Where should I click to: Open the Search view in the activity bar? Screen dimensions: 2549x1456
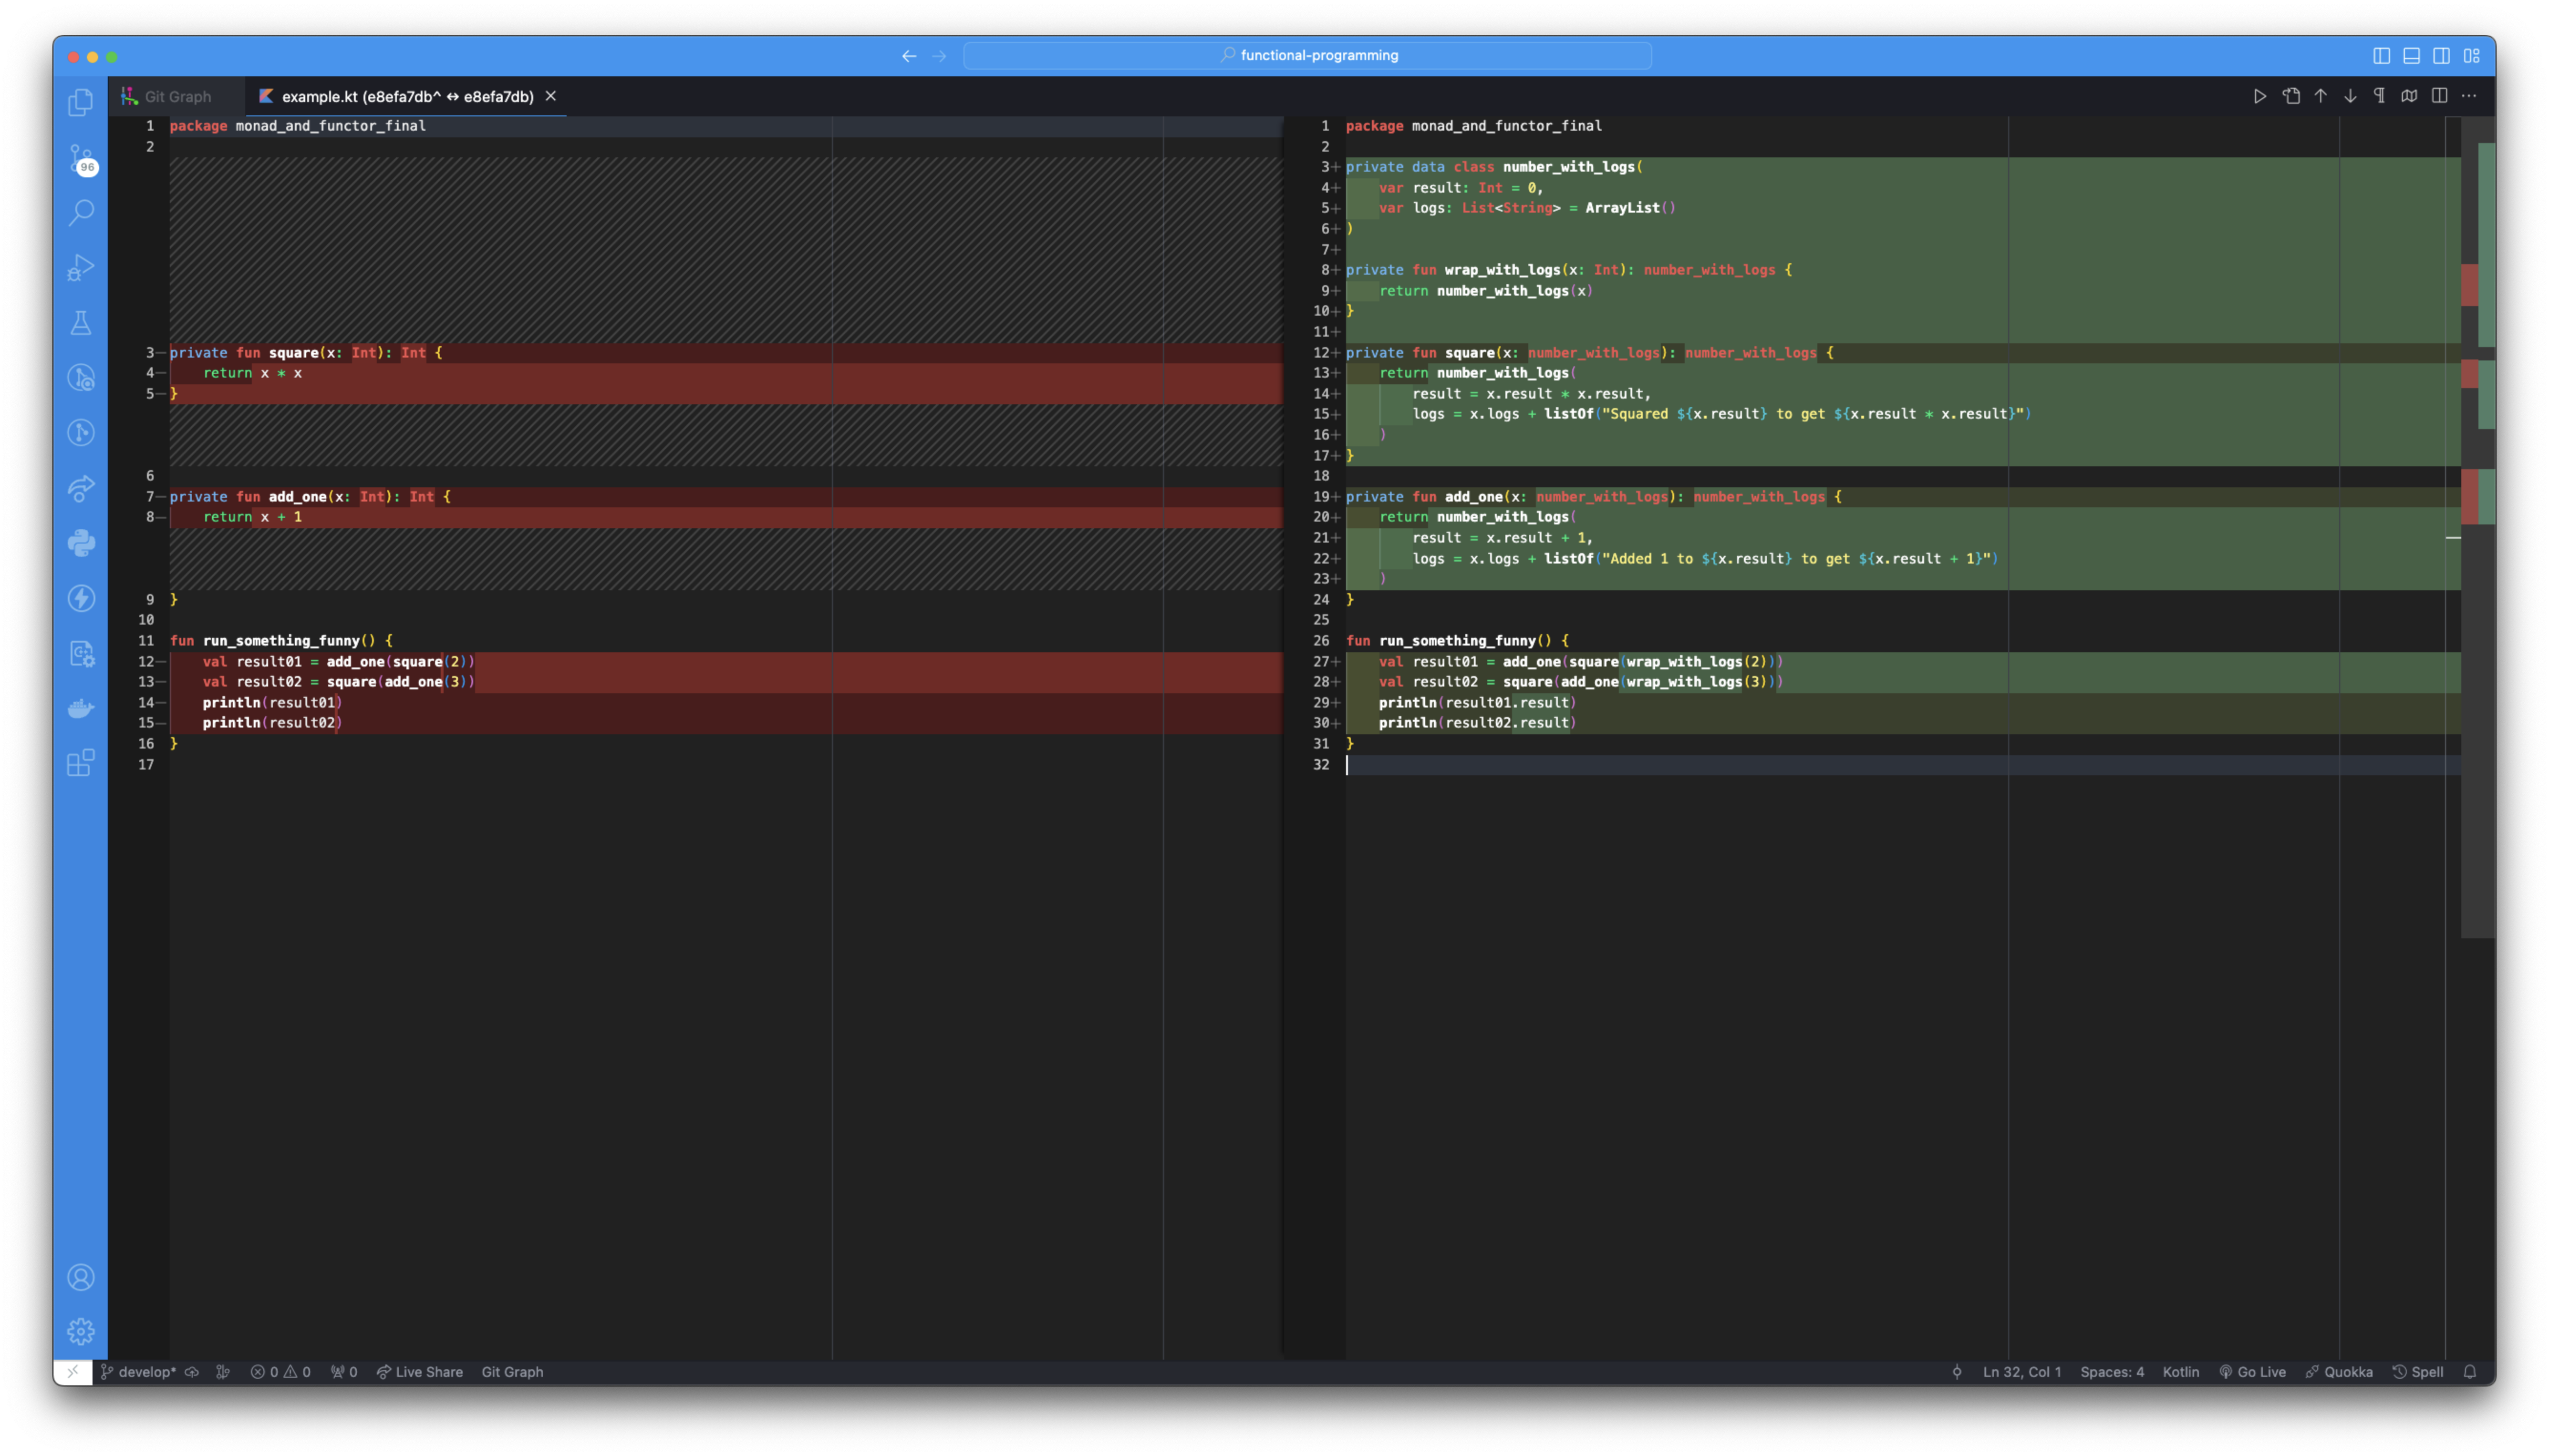(x=81, y=212)
